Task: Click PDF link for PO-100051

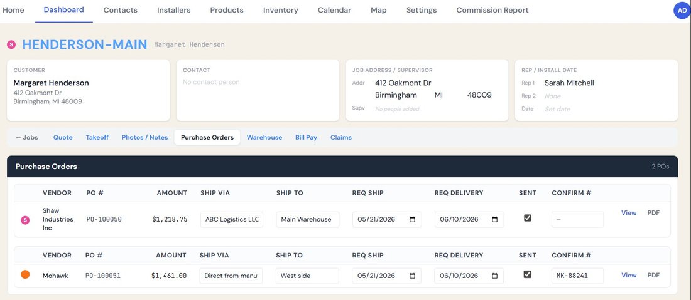Action: (653, 276)
